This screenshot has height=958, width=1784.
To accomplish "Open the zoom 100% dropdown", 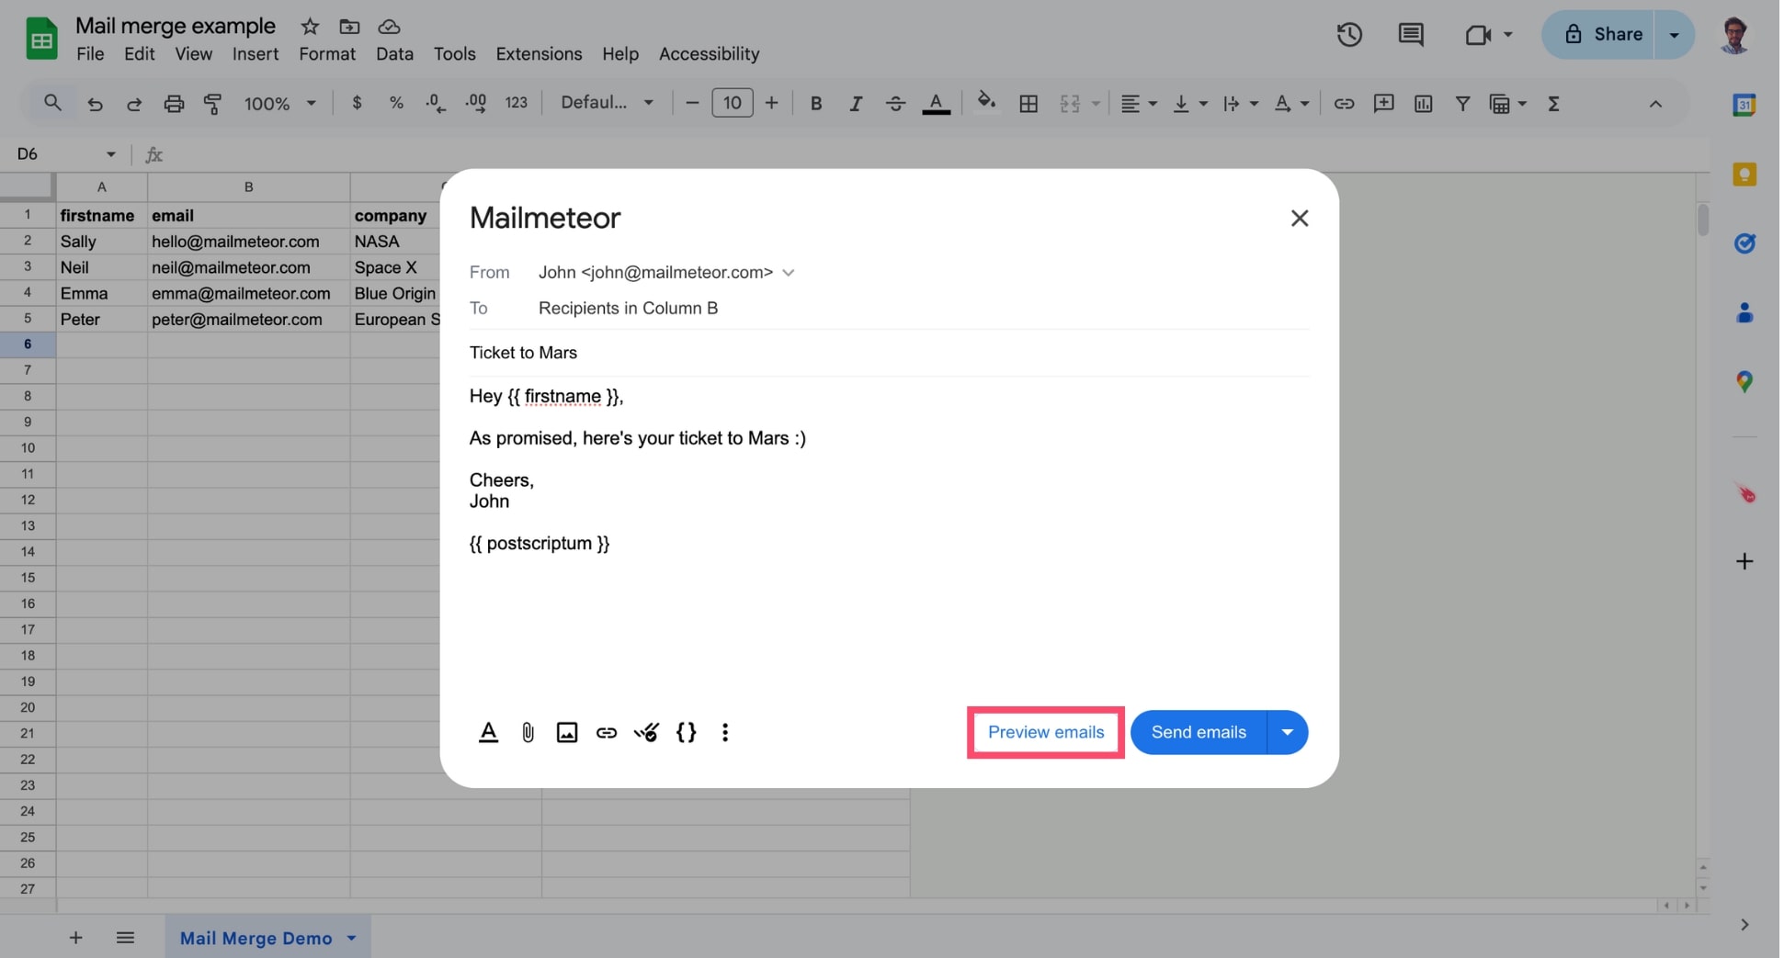I will [279, 104].
